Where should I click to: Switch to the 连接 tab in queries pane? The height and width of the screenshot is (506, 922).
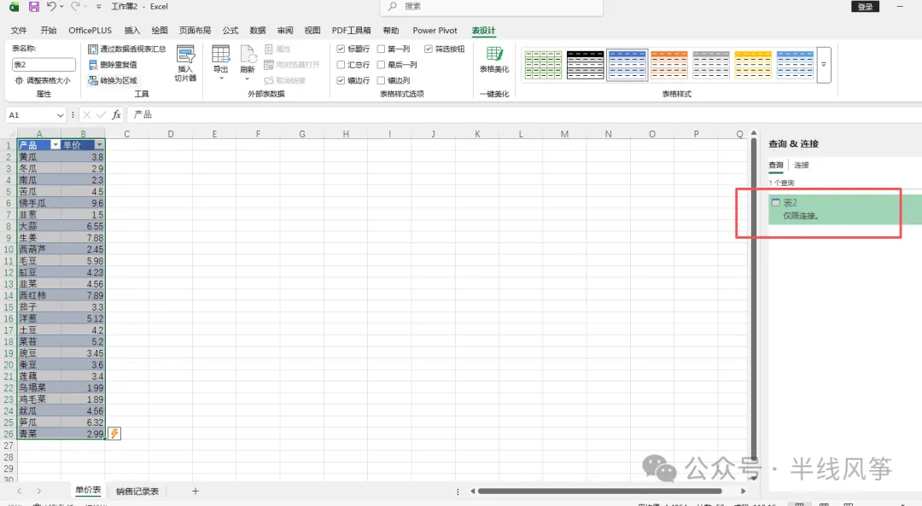[802, 166]
